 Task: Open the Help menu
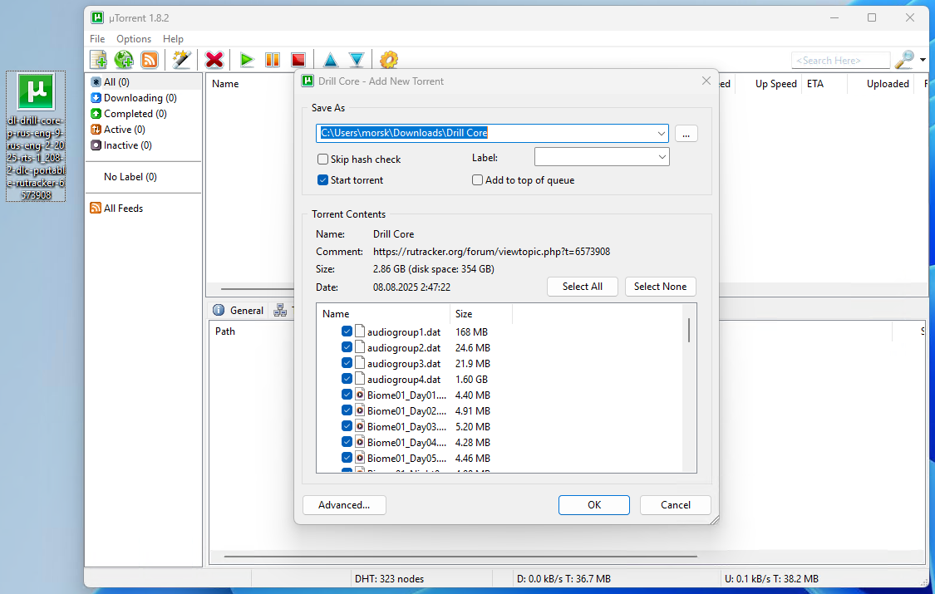(173, 39)
